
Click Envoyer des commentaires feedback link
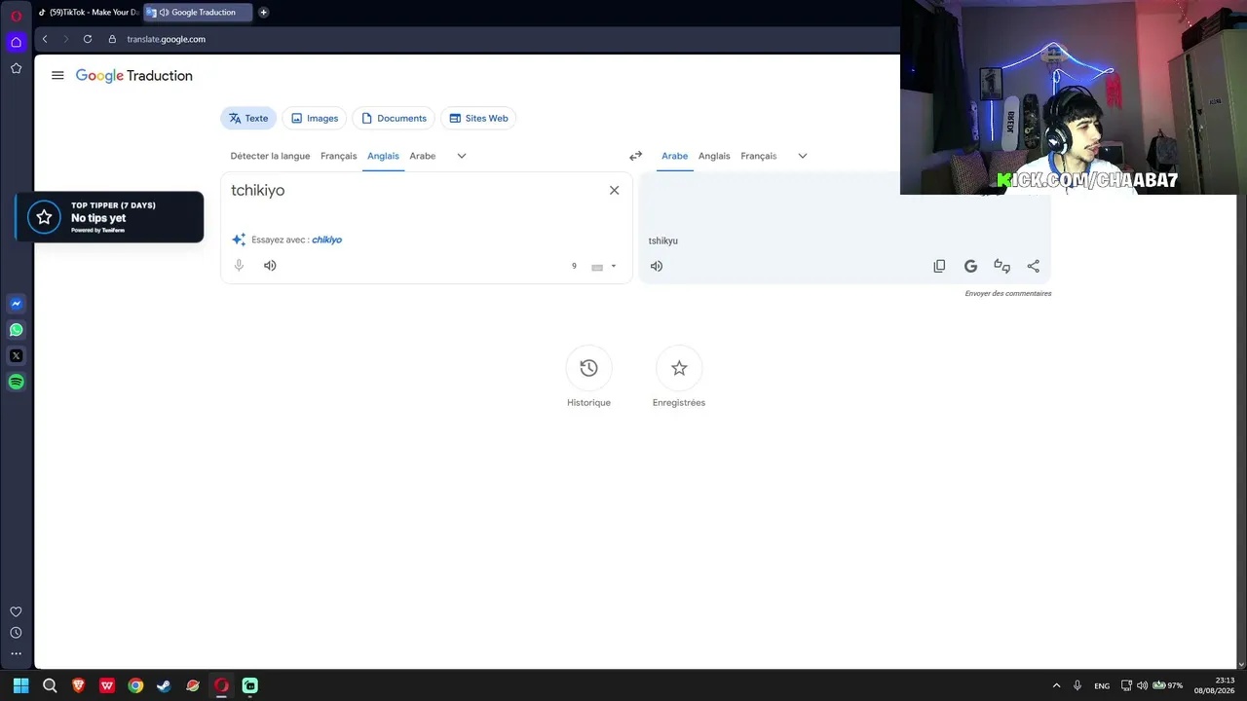click(x=1008, y=293)
